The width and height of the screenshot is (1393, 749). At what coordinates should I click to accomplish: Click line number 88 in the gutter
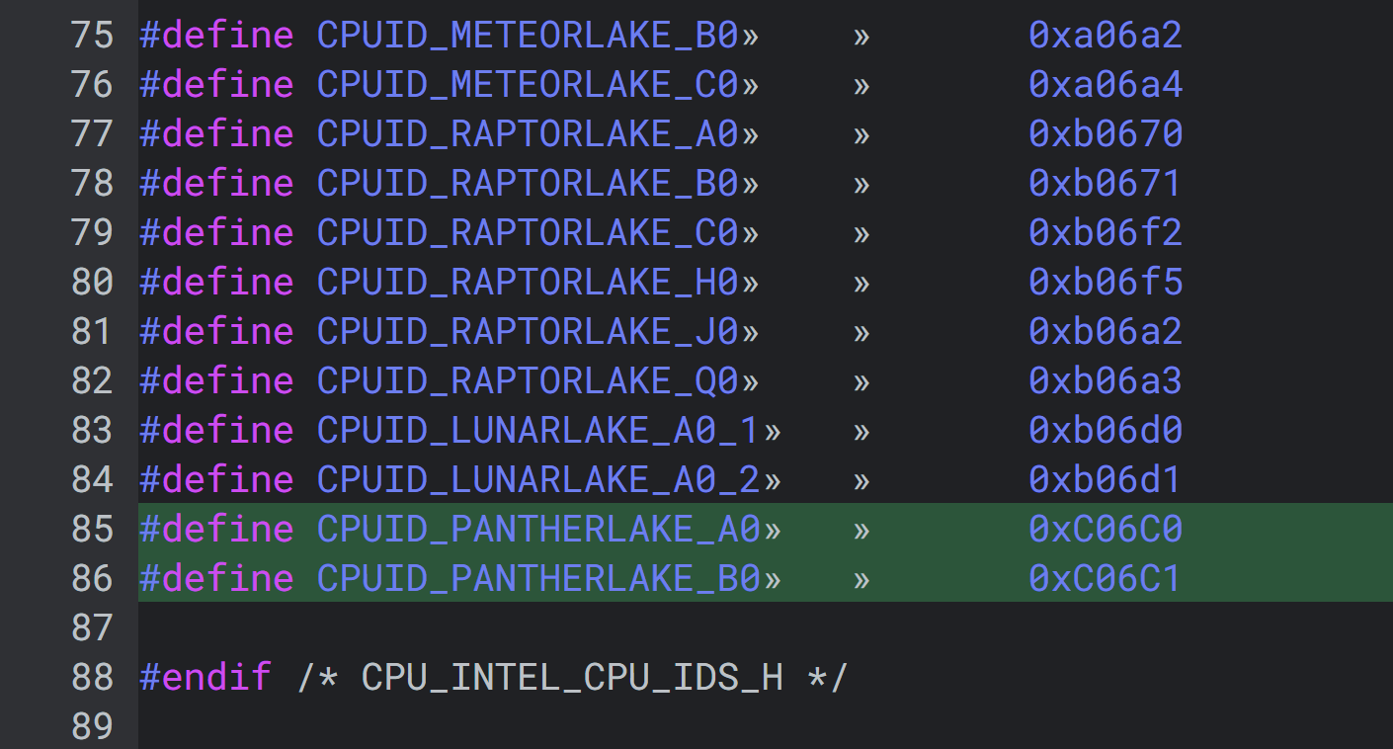[x=92, y=678]
